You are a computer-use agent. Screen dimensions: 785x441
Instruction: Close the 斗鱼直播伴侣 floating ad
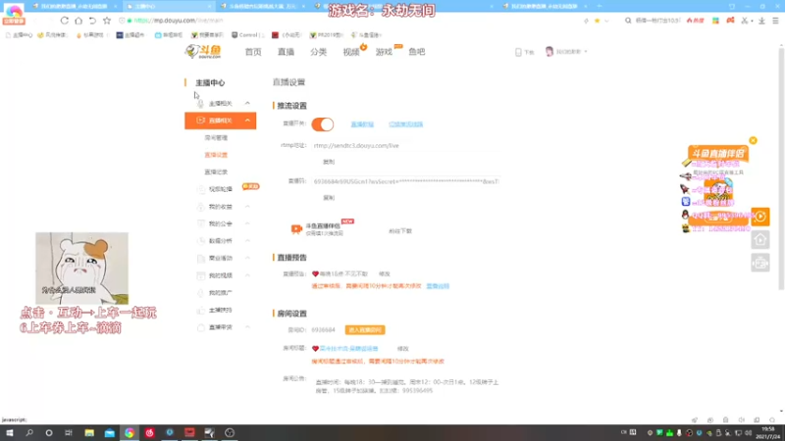click(x=753, y=140)
